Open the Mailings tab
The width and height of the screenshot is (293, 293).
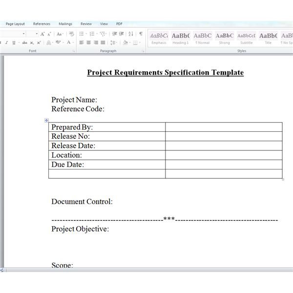pyautogui.click(x=65, y=24)
